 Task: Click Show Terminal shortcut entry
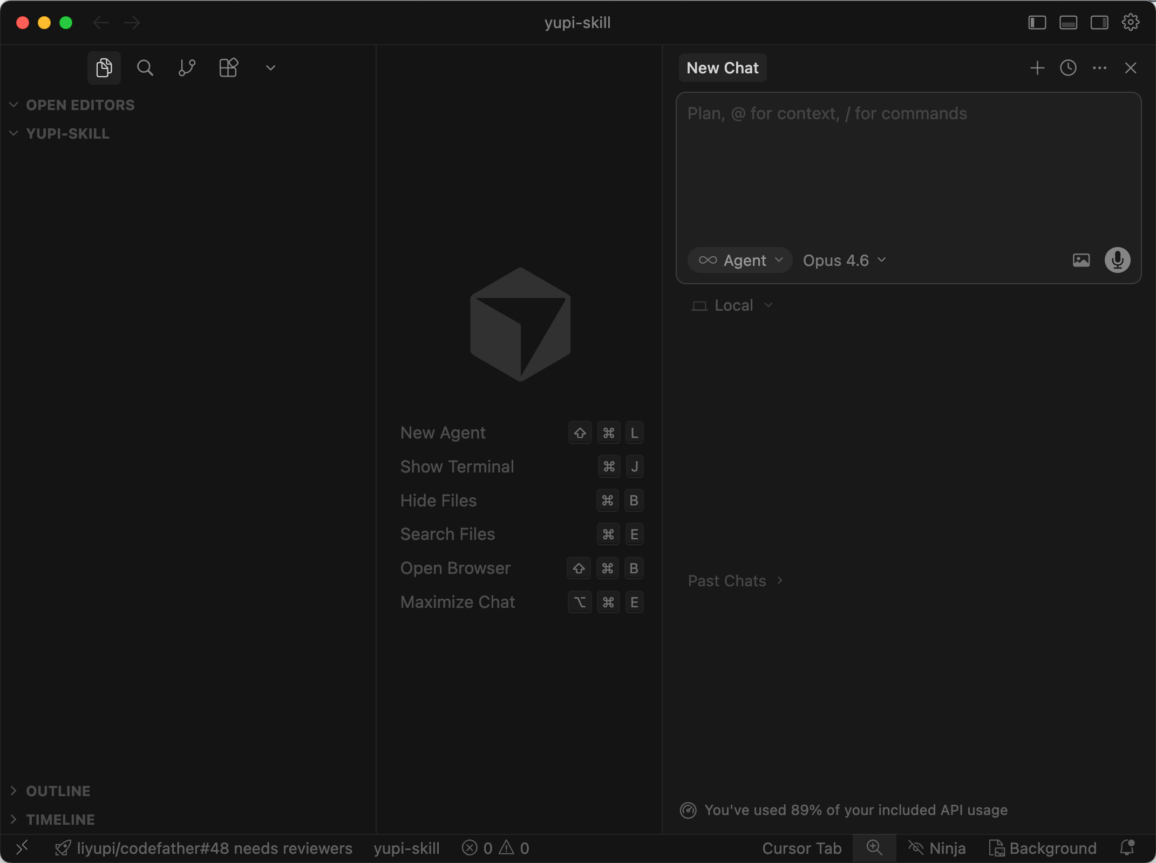[457, 467]
